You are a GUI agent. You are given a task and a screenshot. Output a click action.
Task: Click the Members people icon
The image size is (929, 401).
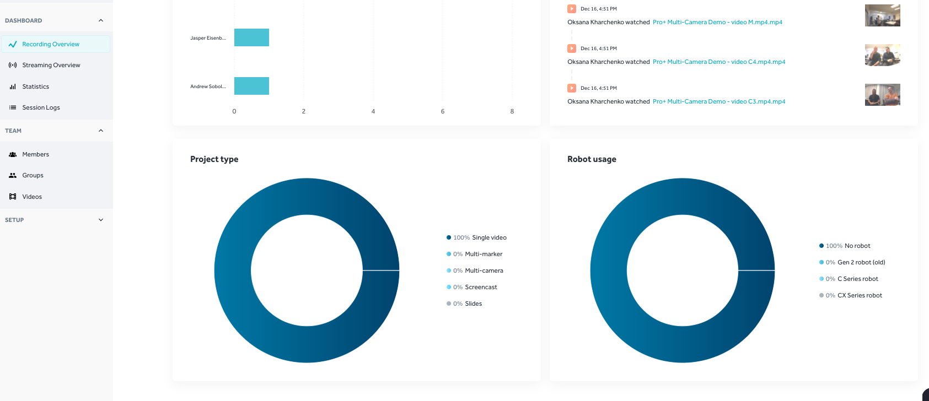(x=13, y=154)
